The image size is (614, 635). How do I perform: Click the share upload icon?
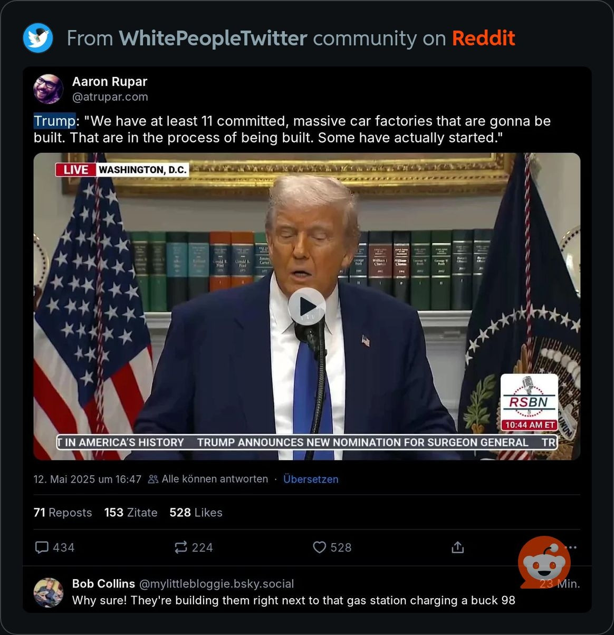(457, 547)
